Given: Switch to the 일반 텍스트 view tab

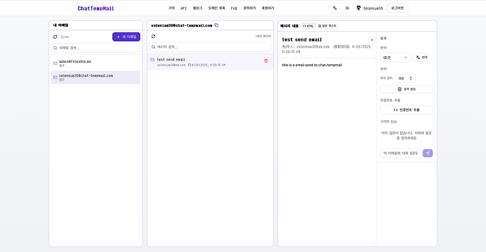Looking at the screenshot, I should click(x=327, y=26).
